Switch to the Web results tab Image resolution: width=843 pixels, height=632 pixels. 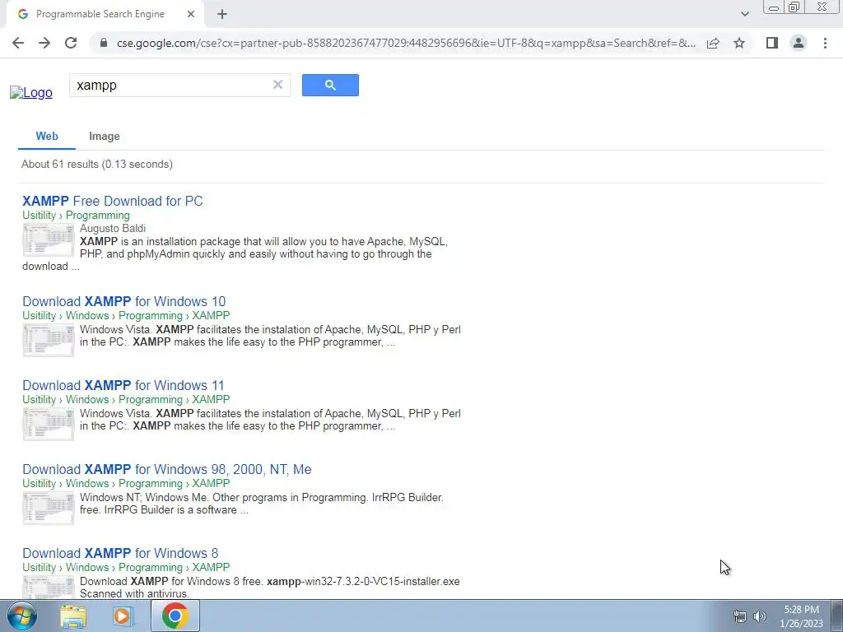(x=47, y=136)
